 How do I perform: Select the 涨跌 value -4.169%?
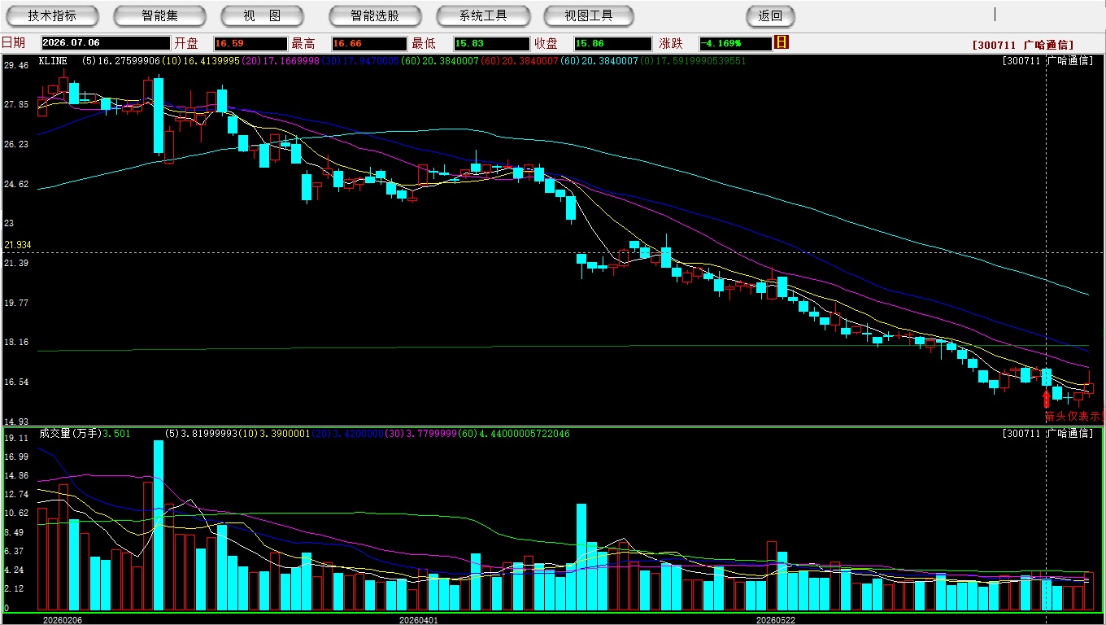click(x=736, y=43)
